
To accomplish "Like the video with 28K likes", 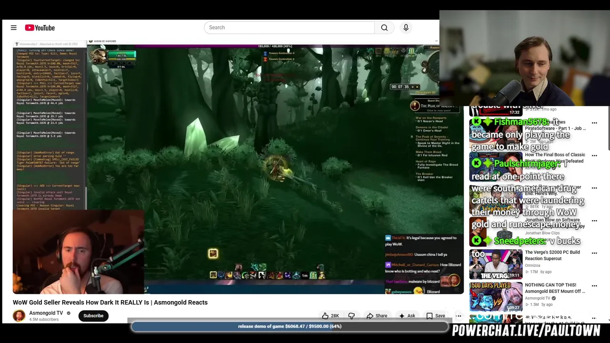I will pos(330,316).
